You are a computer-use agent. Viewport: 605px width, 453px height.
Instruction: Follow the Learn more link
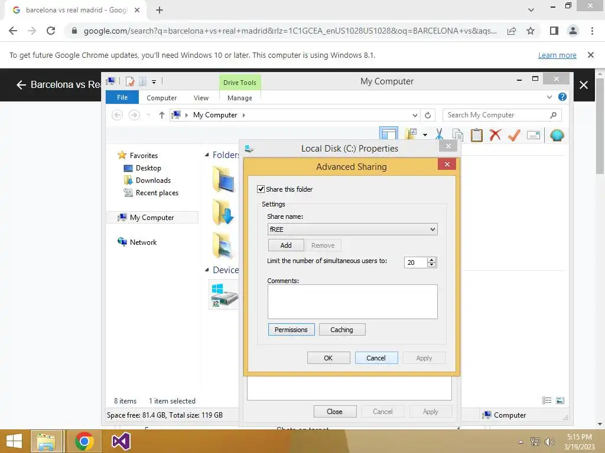[x=557, y=55]
